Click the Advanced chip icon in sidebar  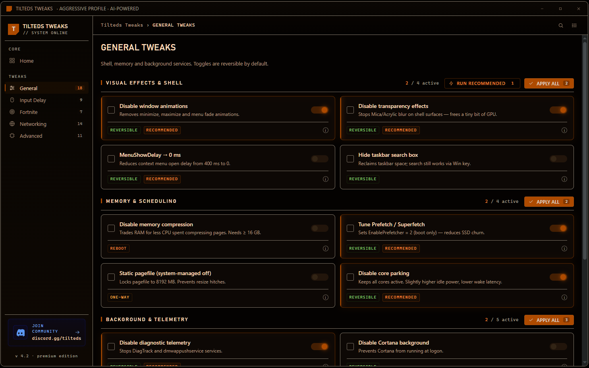click(x=12, y=136)
